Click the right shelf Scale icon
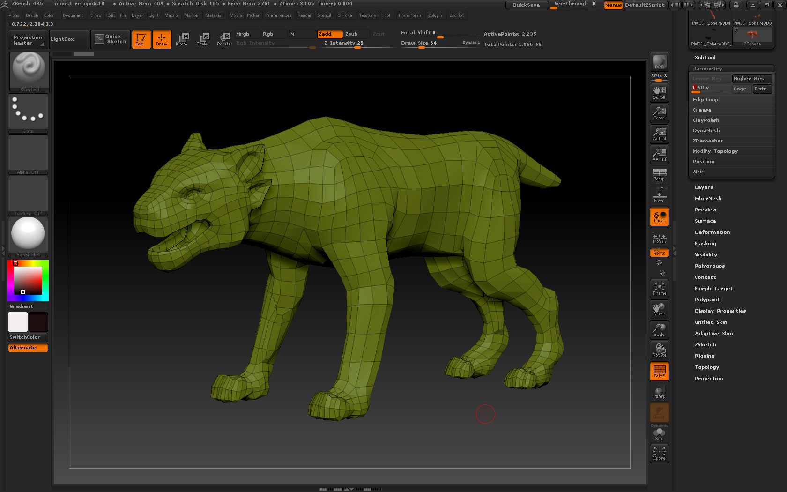The image size is (787, 492). [659, 330]
